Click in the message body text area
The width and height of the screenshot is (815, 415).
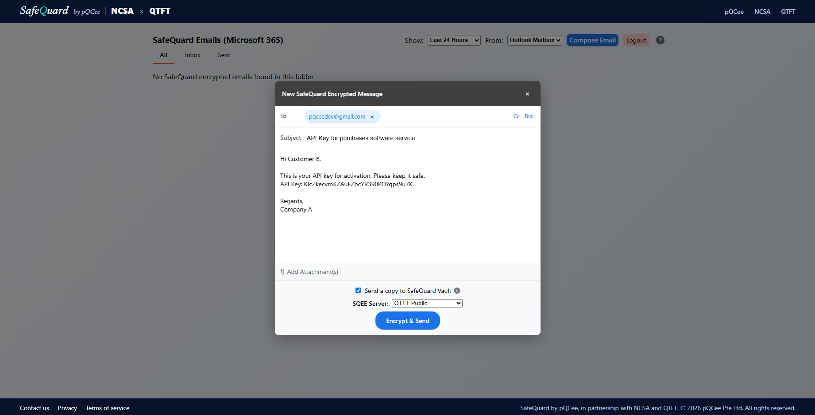(x=407, y=206)
